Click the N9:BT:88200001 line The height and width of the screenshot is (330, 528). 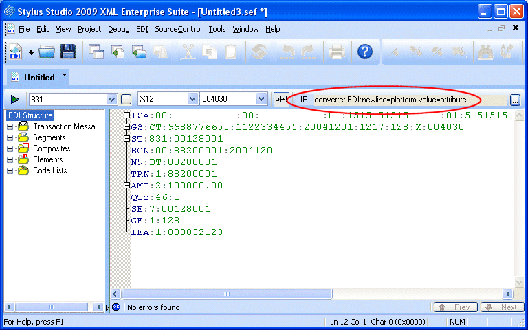click(x=174, y=162)
